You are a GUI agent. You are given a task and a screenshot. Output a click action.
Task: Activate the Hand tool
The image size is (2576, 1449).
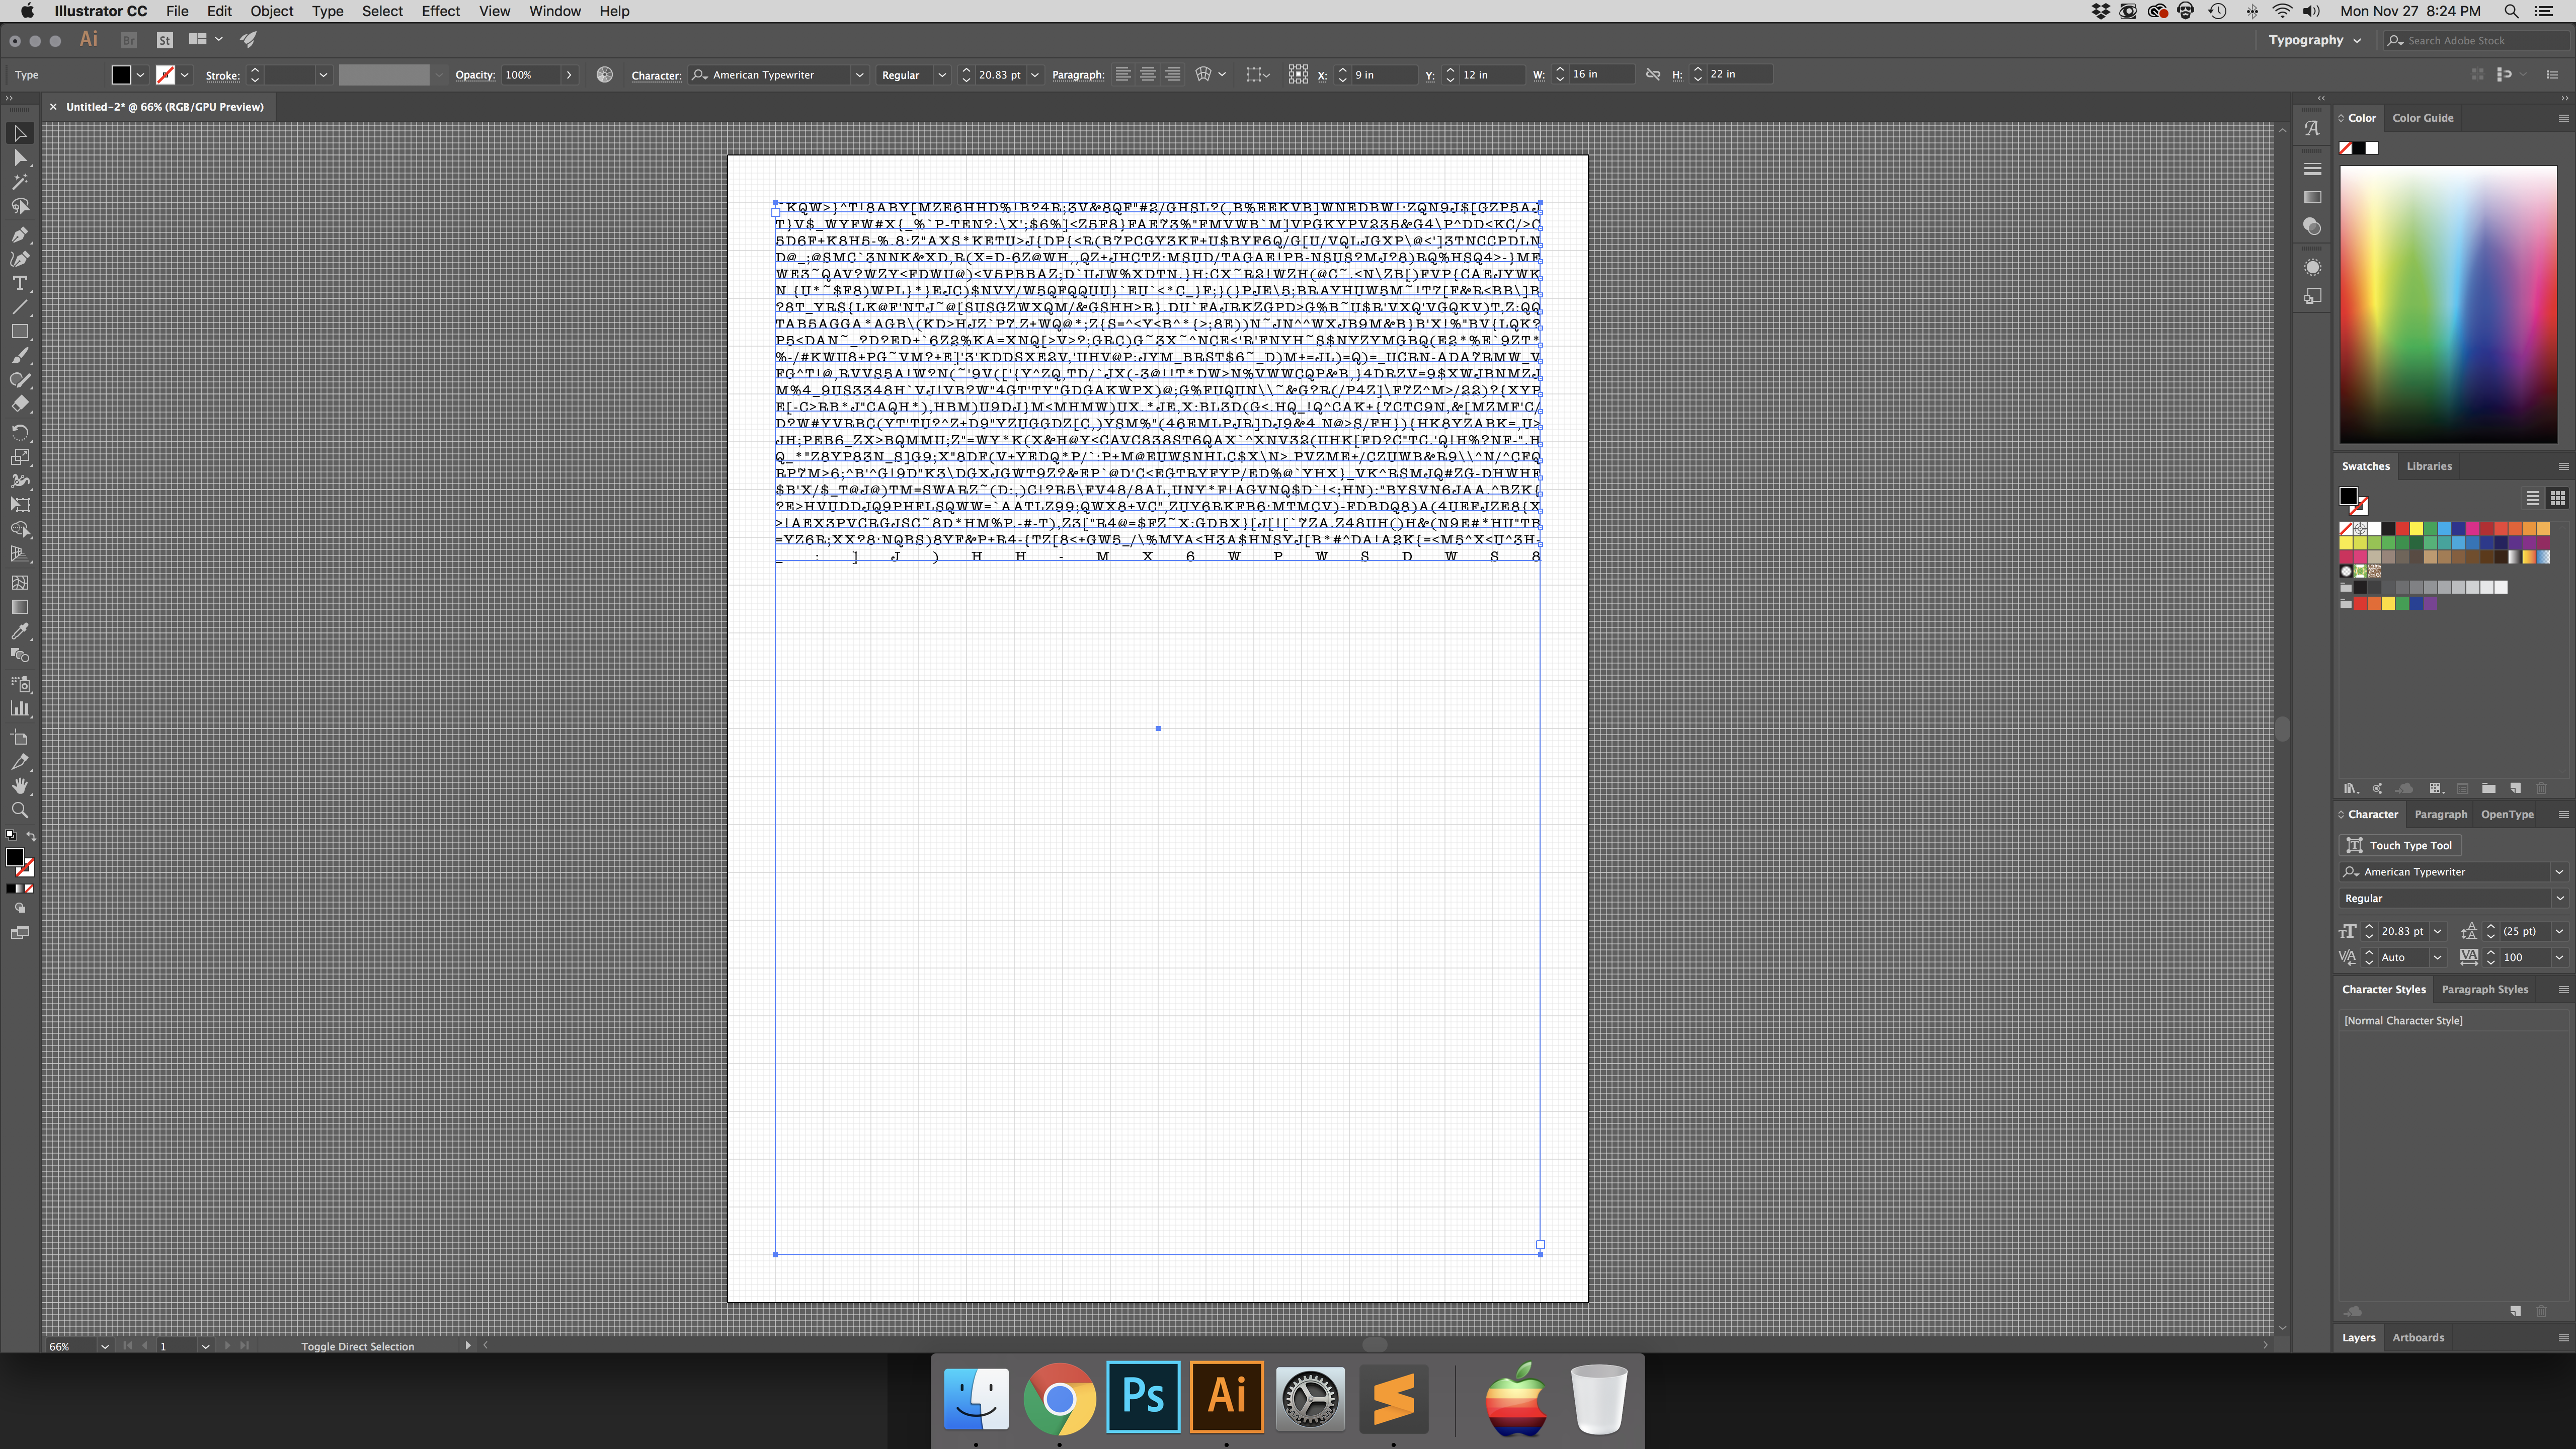point(20,786)
